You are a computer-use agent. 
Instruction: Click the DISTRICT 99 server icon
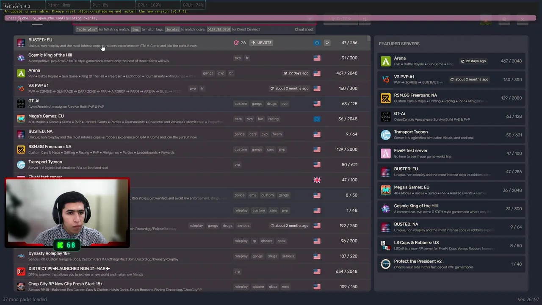[x=21, y=272]
